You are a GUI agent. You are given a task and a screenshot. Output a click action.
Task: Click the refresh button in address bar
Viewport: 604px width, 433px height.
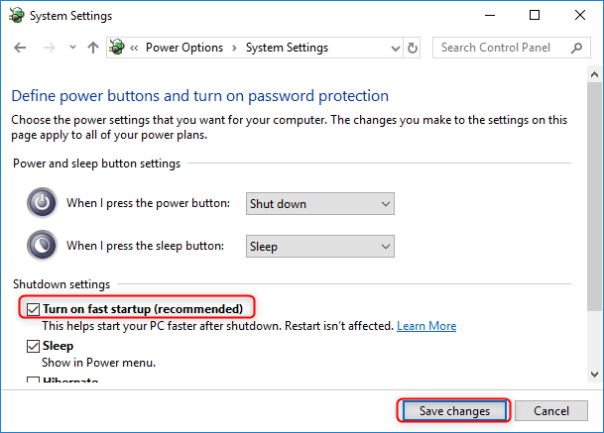(413, 48)
